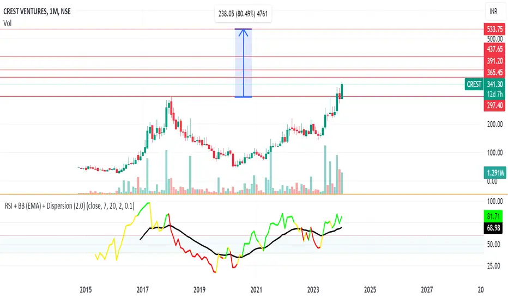Click the 50.00 RSI axis label

493,245
